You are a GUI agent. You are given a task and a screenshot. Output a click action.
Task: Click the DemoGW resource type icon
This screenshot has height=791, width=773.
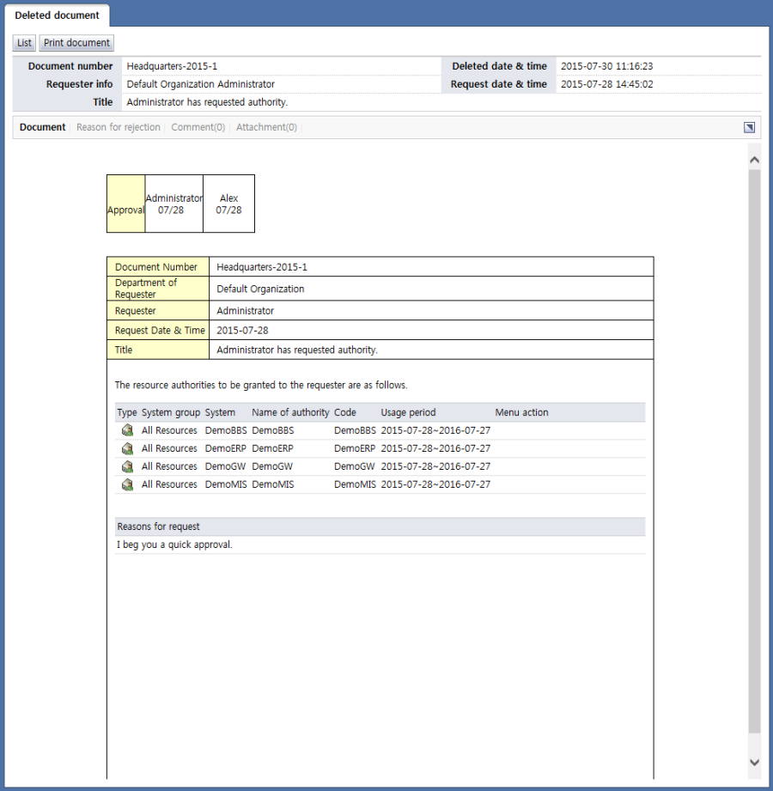coord(127,466)
